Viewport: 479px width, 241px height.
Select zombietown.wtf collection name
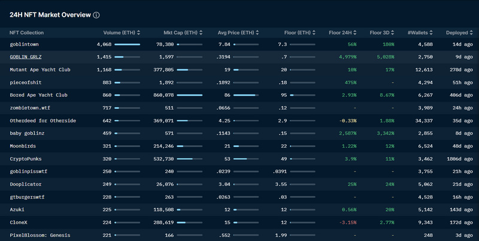coord(30,108)
